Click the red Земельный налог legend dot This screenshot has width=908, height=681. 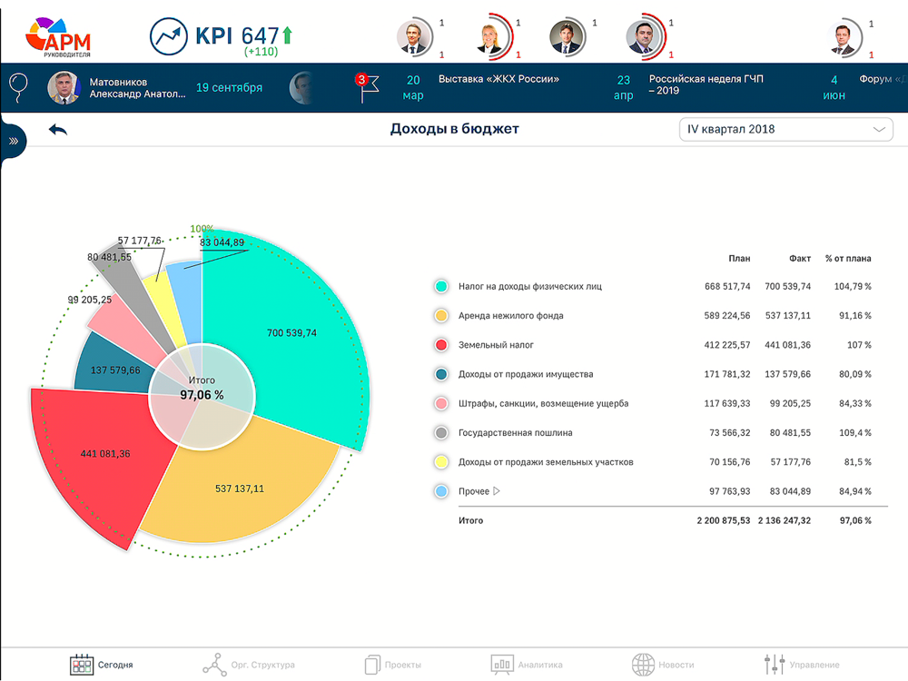(x=441, y=345)
